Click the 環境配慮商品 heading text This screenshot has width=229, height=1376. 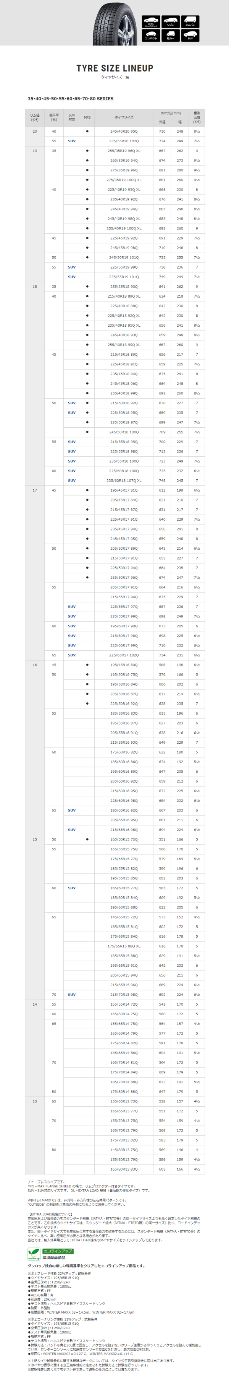[x=54, y=1258]
